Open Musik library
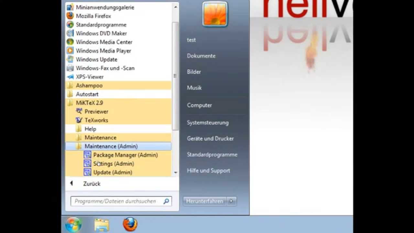The height and width of the screenshot is (233, 414). (194, 88)
